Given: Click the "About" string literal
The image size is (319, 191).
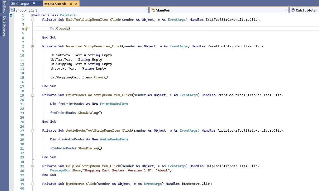Looking at the screenshot, I should 163,171.
